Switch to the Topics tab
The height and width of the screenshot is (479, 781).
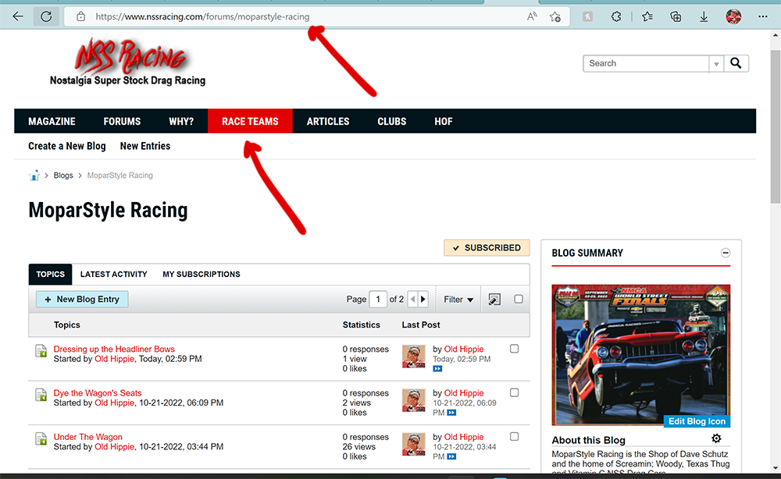pos(50,274)
